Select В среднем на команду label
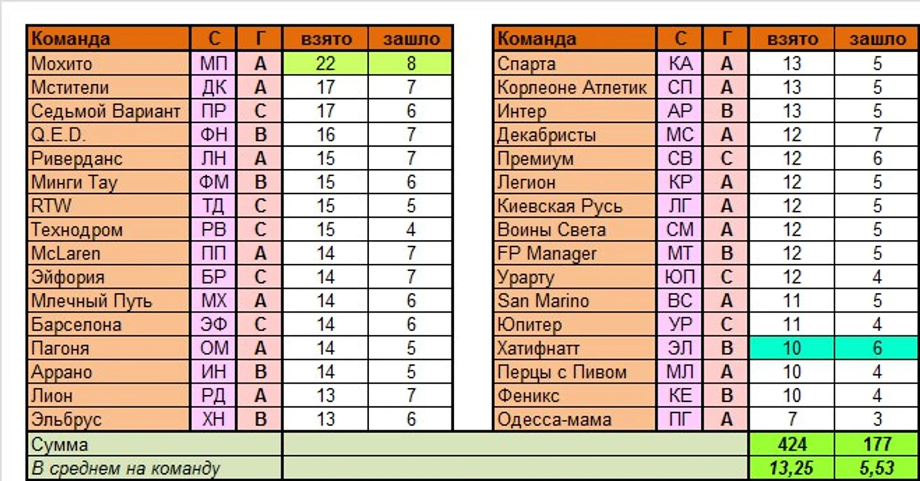 pyautogui.click(x=154, y=468)
